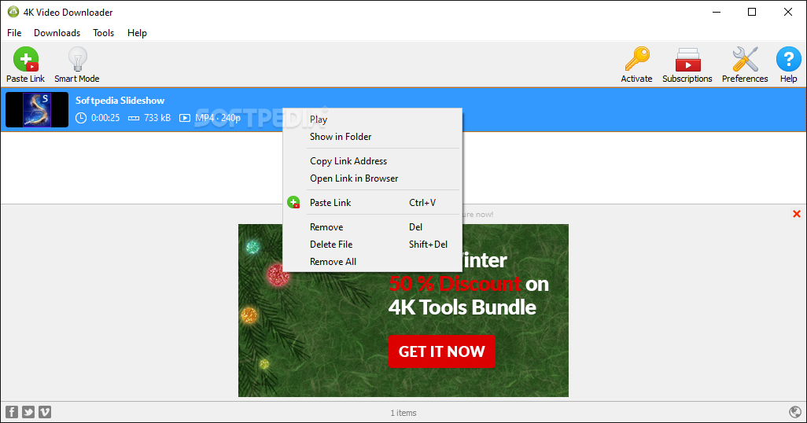The image size is (807, 423).
Task: Open Twitter icon in status bar
Action: [28, 412]
